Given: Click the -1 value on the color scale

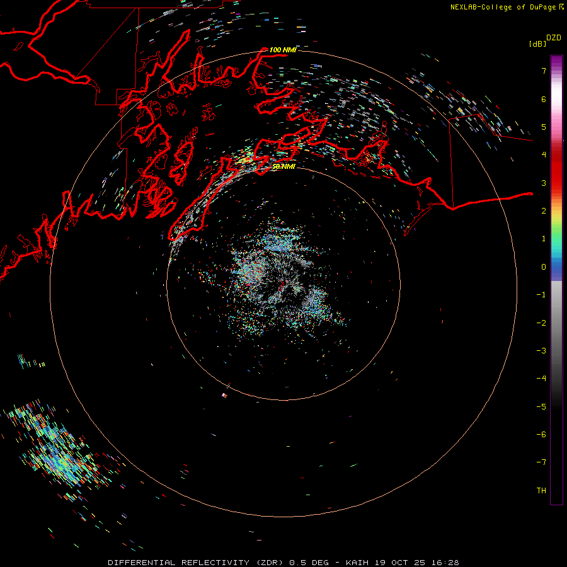Looking at the screenshot, I should point(541,295).
